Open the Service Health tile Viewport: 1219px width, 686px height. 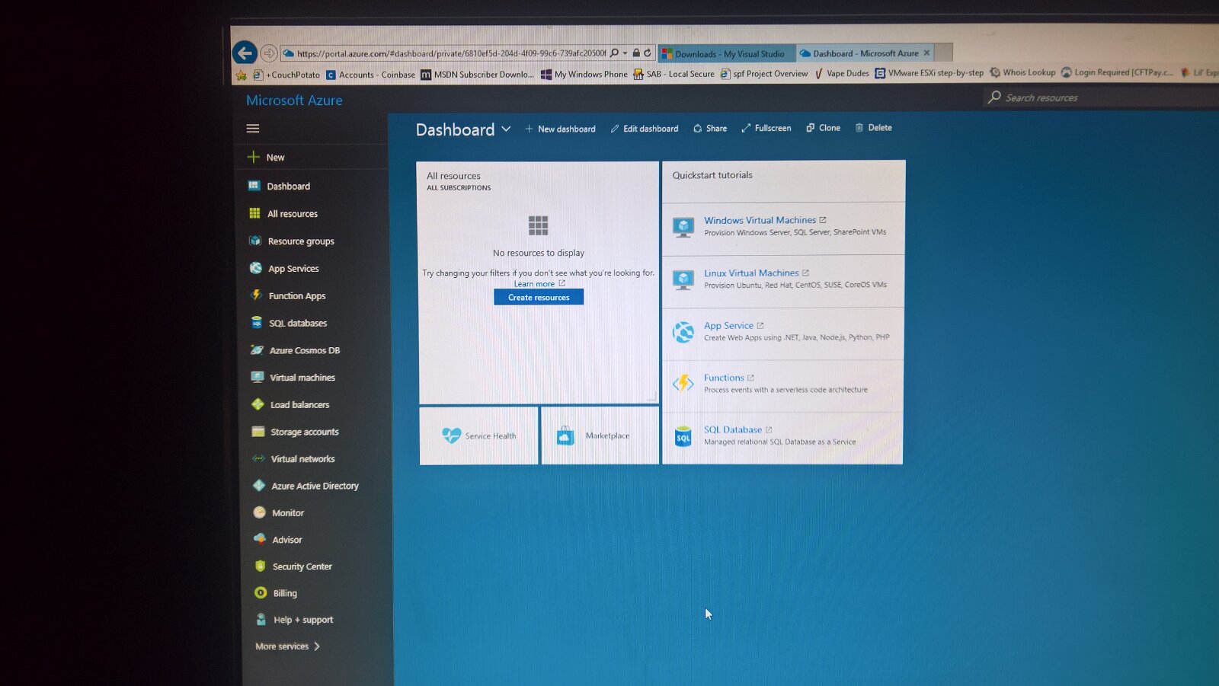pos(478,436)
